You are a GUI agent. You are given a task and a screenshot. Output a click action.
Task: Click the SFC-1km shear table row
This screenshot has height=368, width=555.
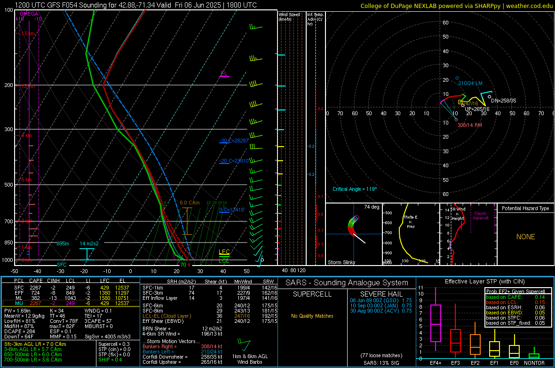point(209,288)
